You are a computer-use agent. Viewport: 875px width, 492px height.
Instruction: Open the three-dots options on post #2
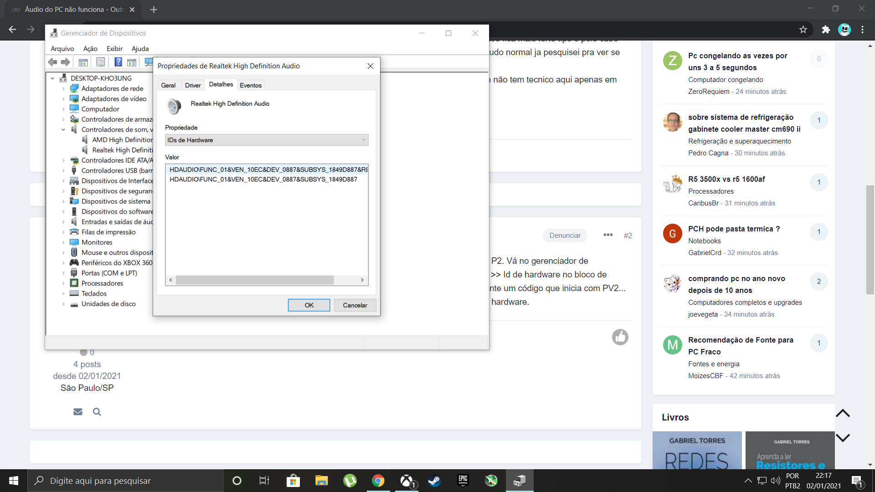[608, 235]
